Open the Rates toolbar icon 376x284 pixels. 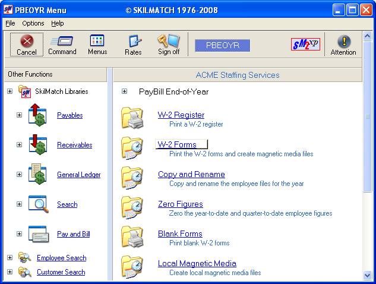[x=134, y=42]
